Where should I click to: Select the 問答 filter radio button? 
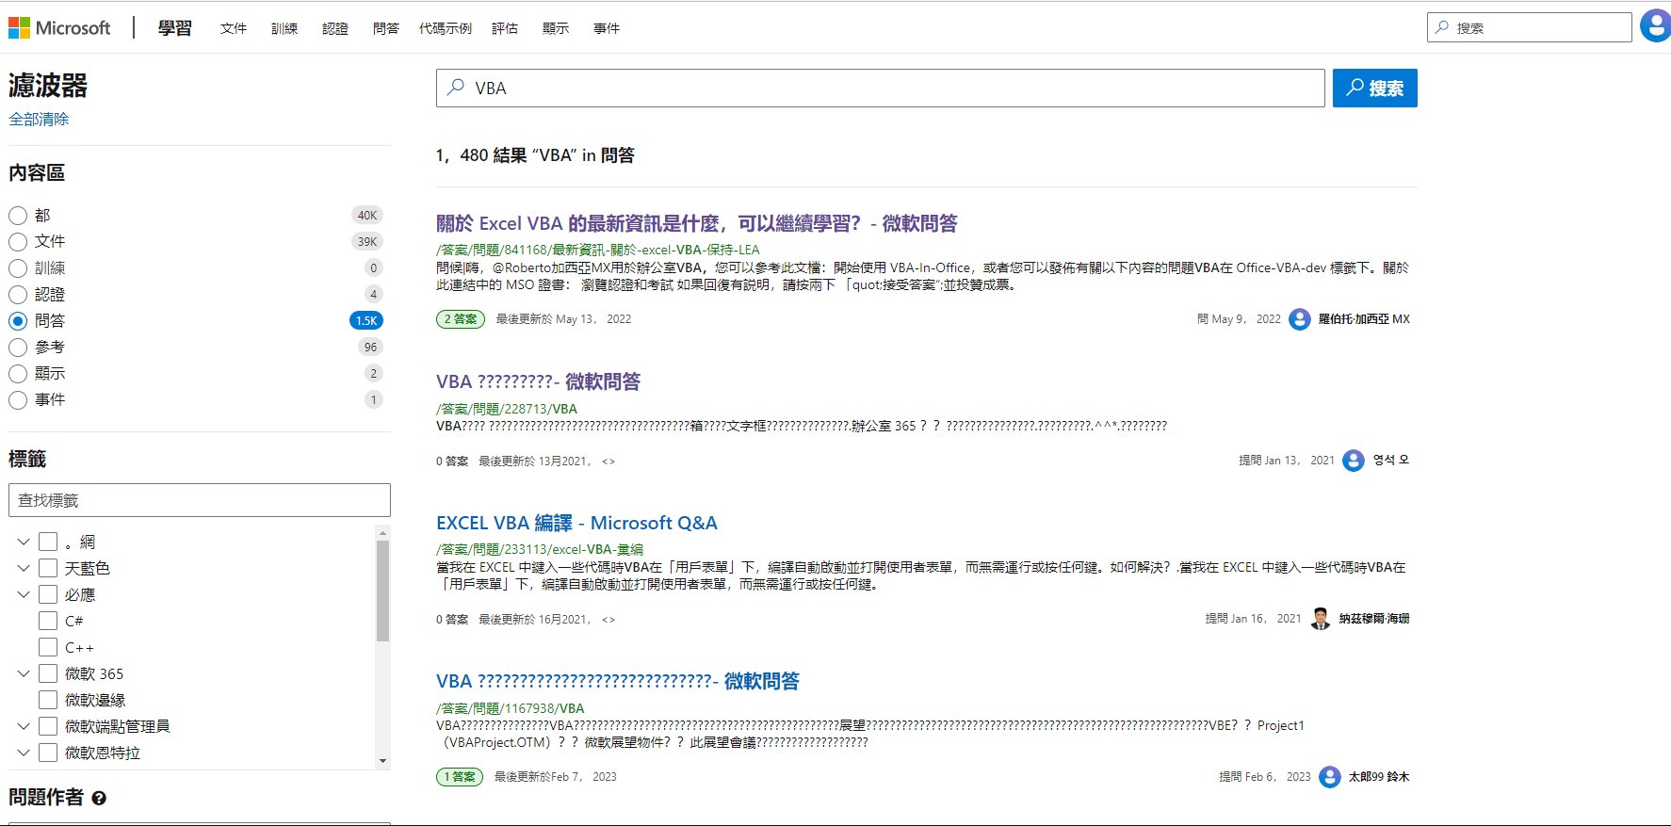(x=18, y=321)
